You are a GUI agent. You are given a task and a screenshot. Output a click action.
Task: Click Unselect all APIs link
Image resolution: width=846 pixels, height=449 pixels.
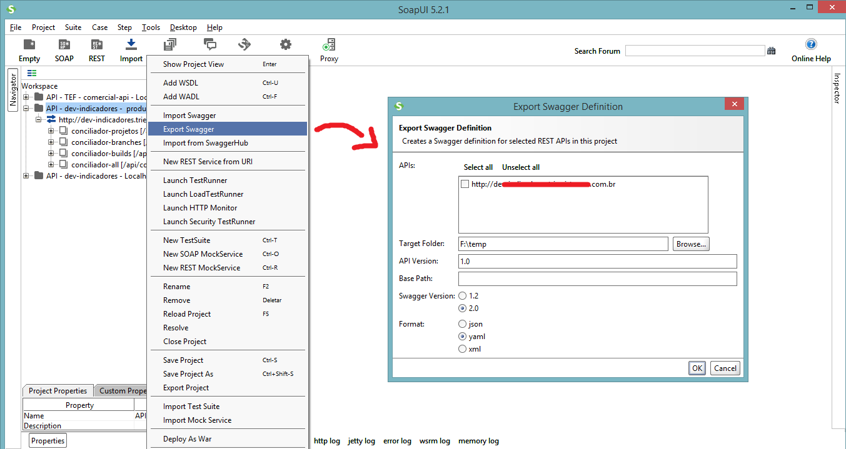point(521,167)
